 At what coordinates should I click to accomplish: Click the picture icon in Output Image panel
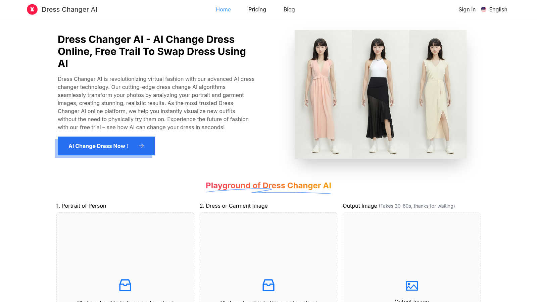click(412, 286)
